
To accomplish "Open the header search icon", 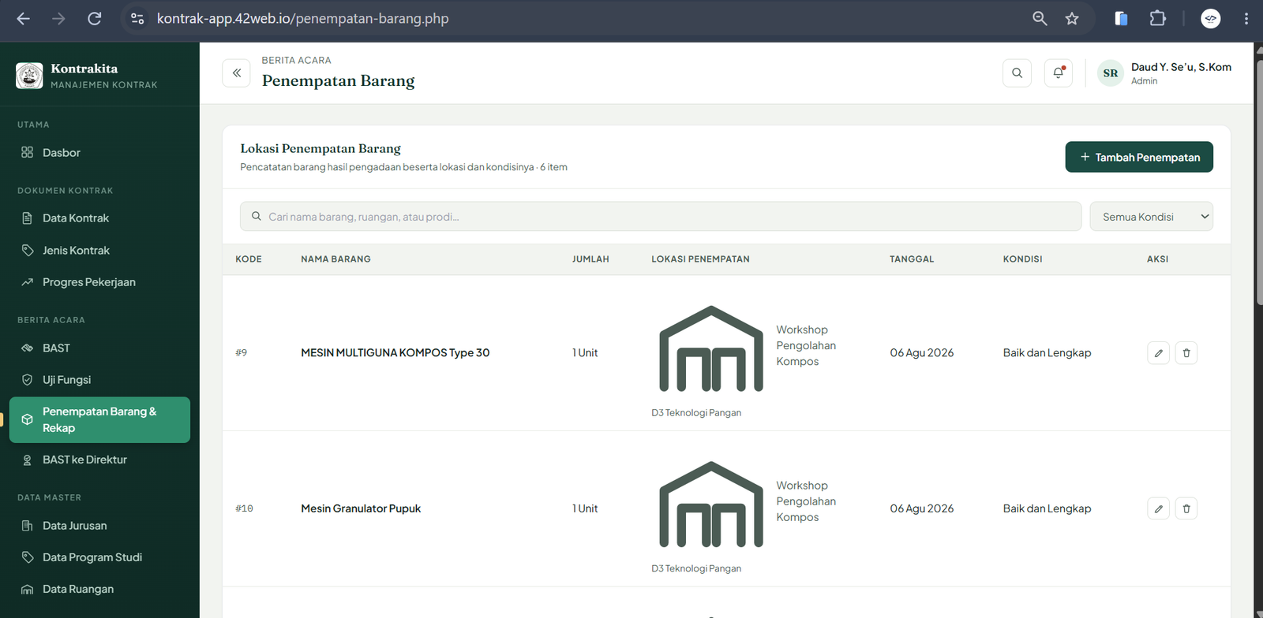I will click(x=1017, y=73).
